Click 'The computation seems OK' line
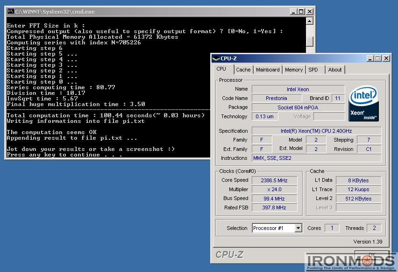This screenshot has height=272, width=398. click(51, 132)
